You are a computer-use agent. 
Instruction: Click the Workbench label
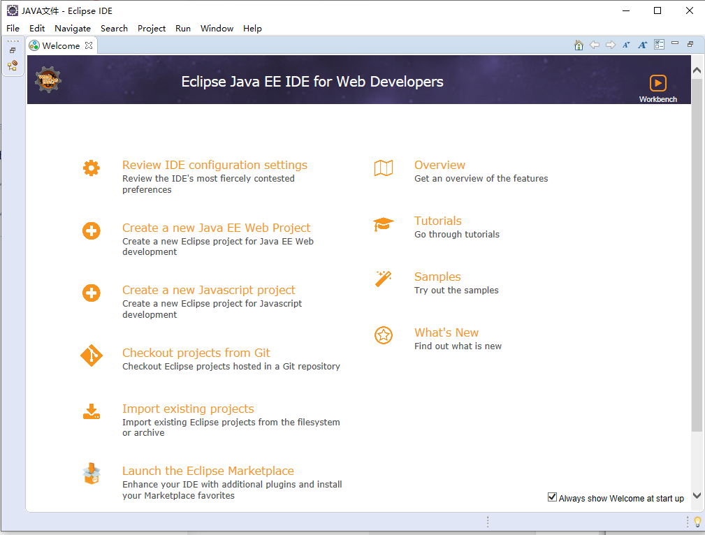(x=657, y=99)
